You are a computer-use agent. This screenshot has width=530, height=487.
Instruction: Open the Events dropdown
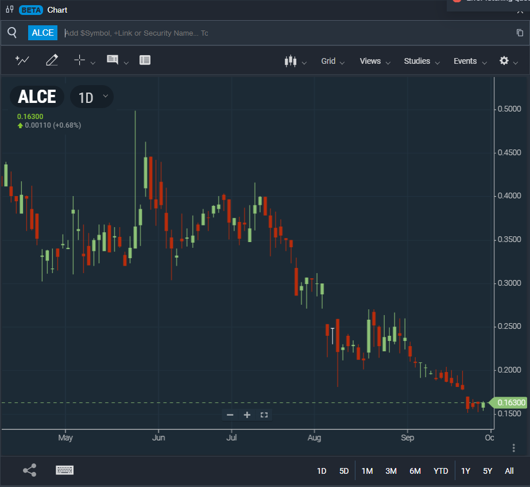point(470,62)
